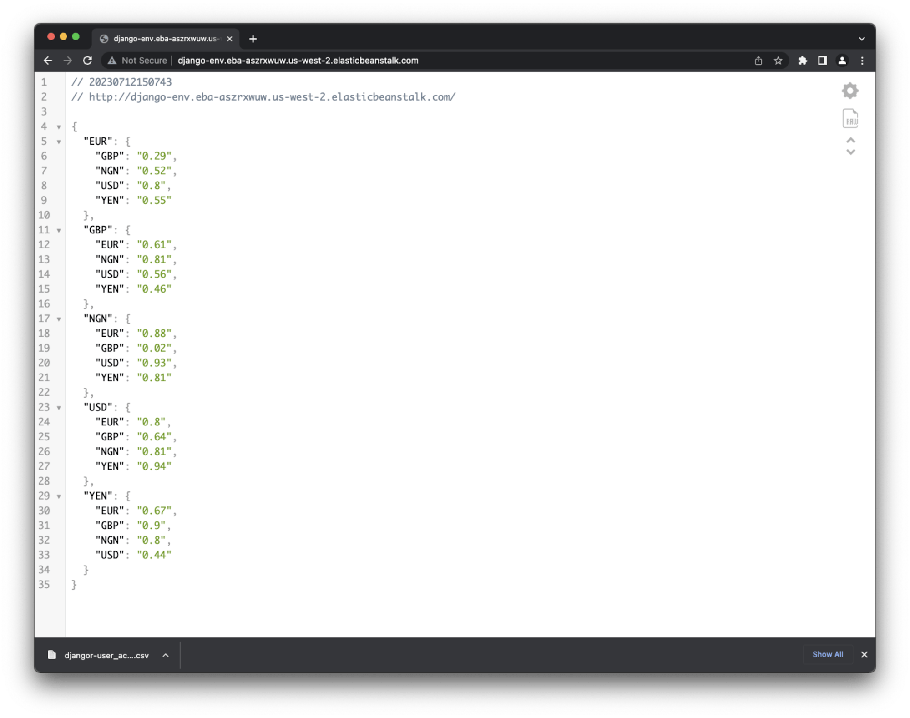Go back with the back arrow
910x718 pixels.
[x=48, y=61]
